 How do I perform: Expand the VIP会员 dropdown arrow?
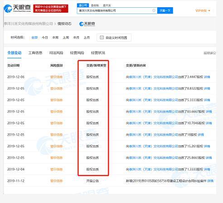[209, 11]
